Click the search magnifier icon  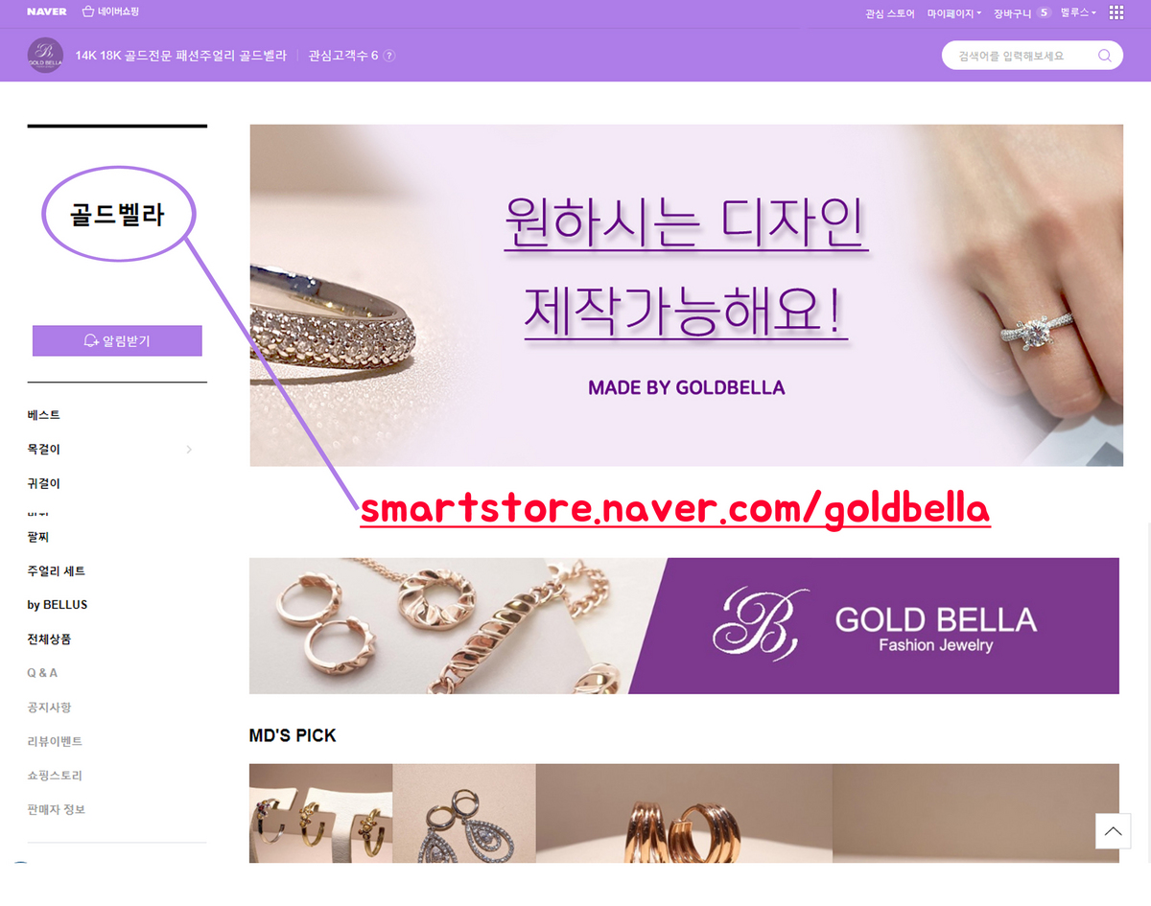click(1105, 56)
